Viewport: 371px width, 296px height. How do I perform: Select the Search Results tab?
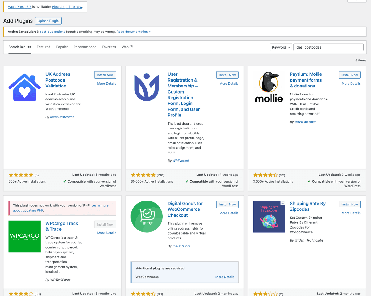pos(20,47)
